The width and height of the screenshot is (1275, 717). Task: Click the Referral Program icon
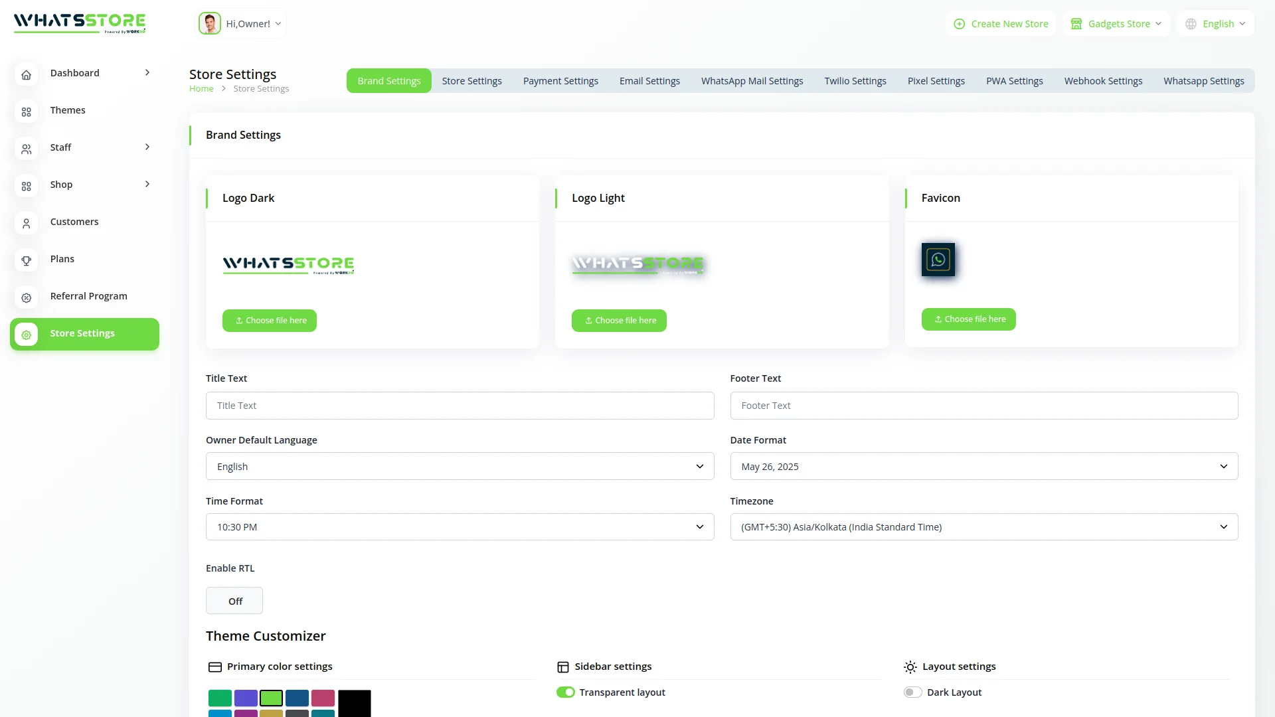[x=27, y=297]
